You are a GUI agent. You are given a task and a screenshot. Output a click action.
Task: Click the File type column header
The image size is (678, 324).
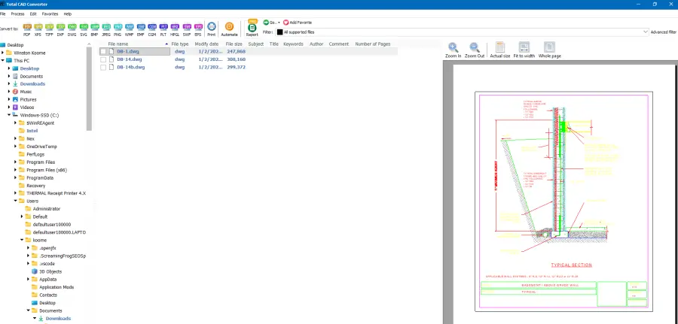180,44
